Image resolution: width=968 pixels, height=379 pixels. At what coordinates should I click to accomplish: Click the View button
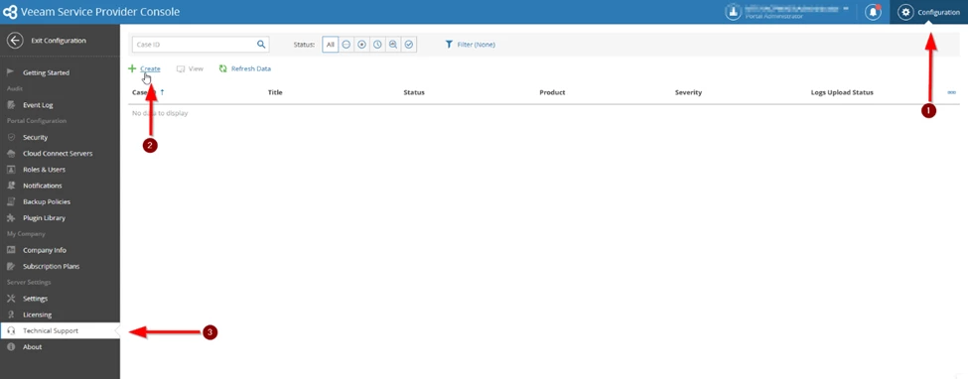[190, 68]
